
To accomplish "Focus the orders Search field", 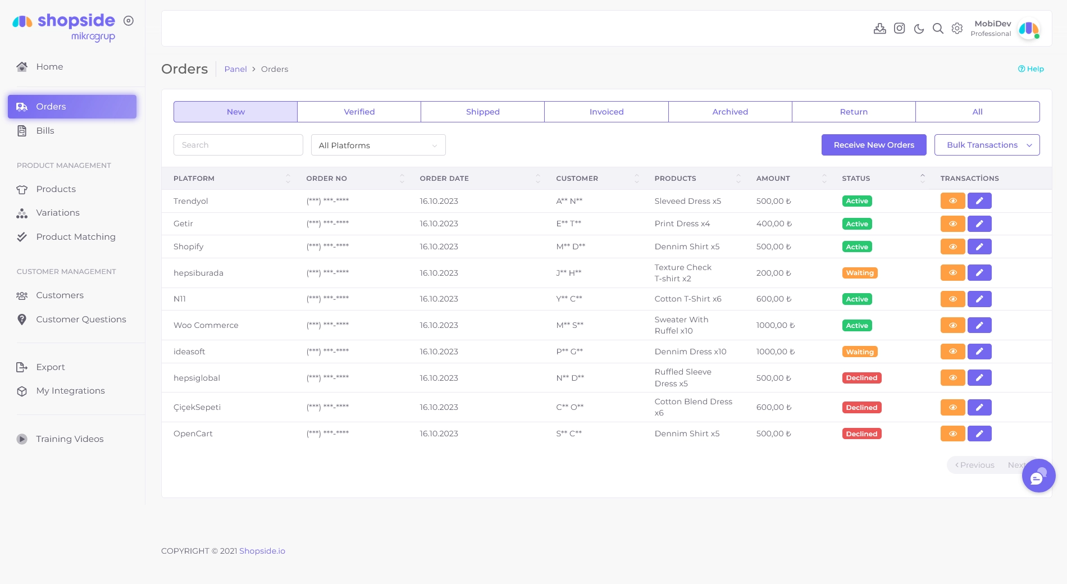I will [x=238, y=145].
